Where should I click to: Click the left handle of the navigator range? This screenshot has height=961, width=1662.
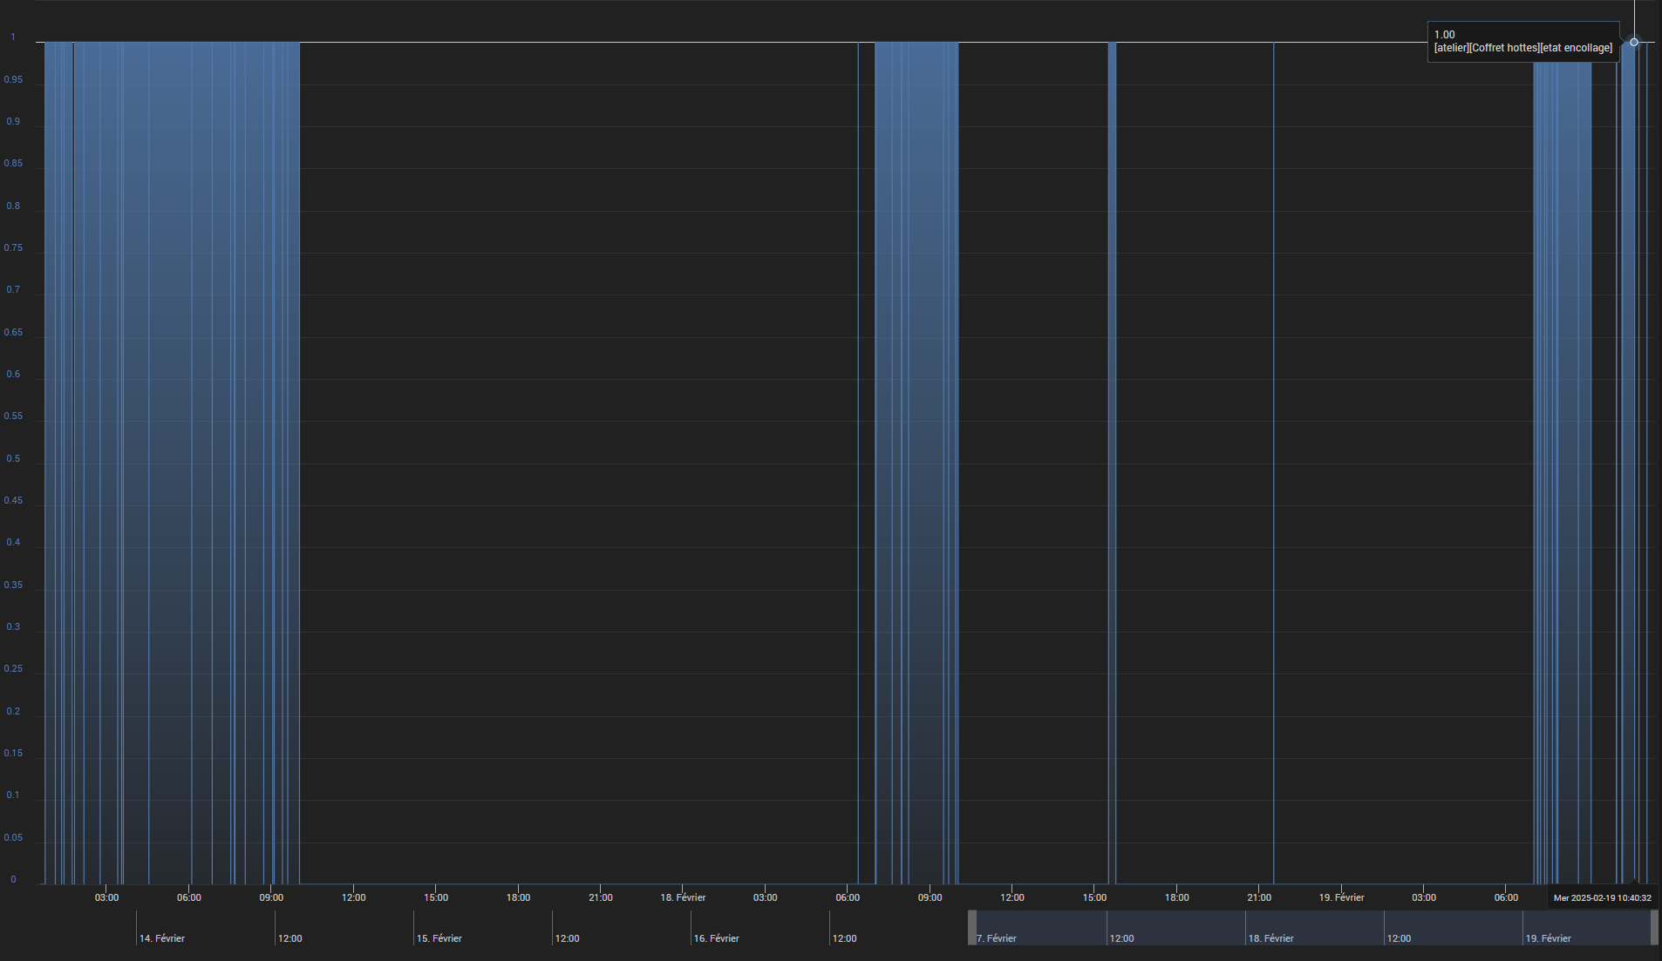(x=972, y=928)
